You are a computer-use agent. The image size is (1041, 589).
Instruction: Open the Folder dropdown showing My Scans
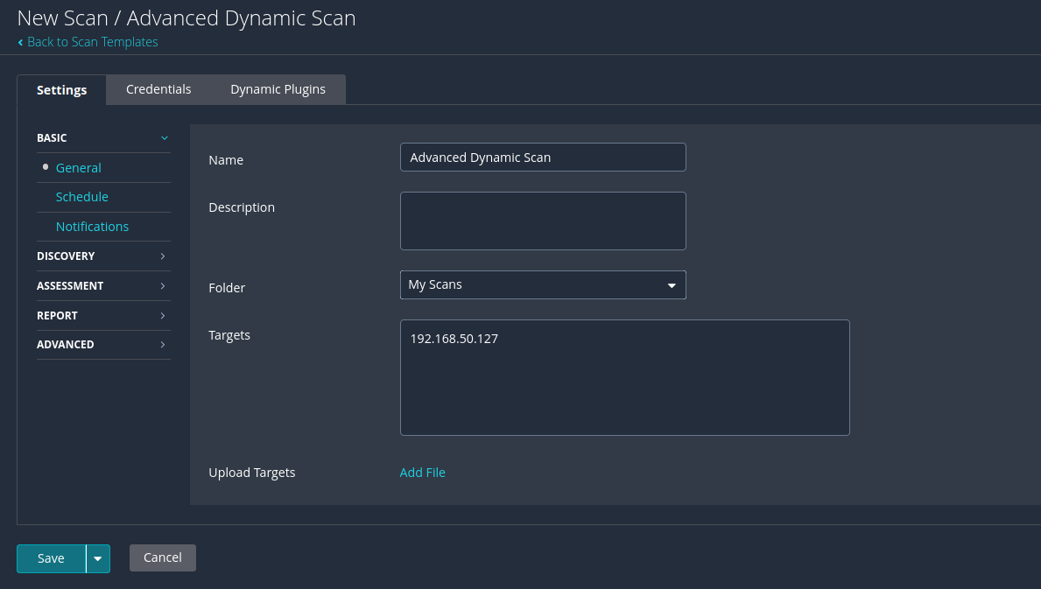[543, 285]
